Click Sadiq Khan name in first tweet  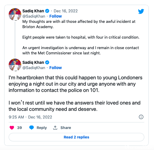(33, 11)
